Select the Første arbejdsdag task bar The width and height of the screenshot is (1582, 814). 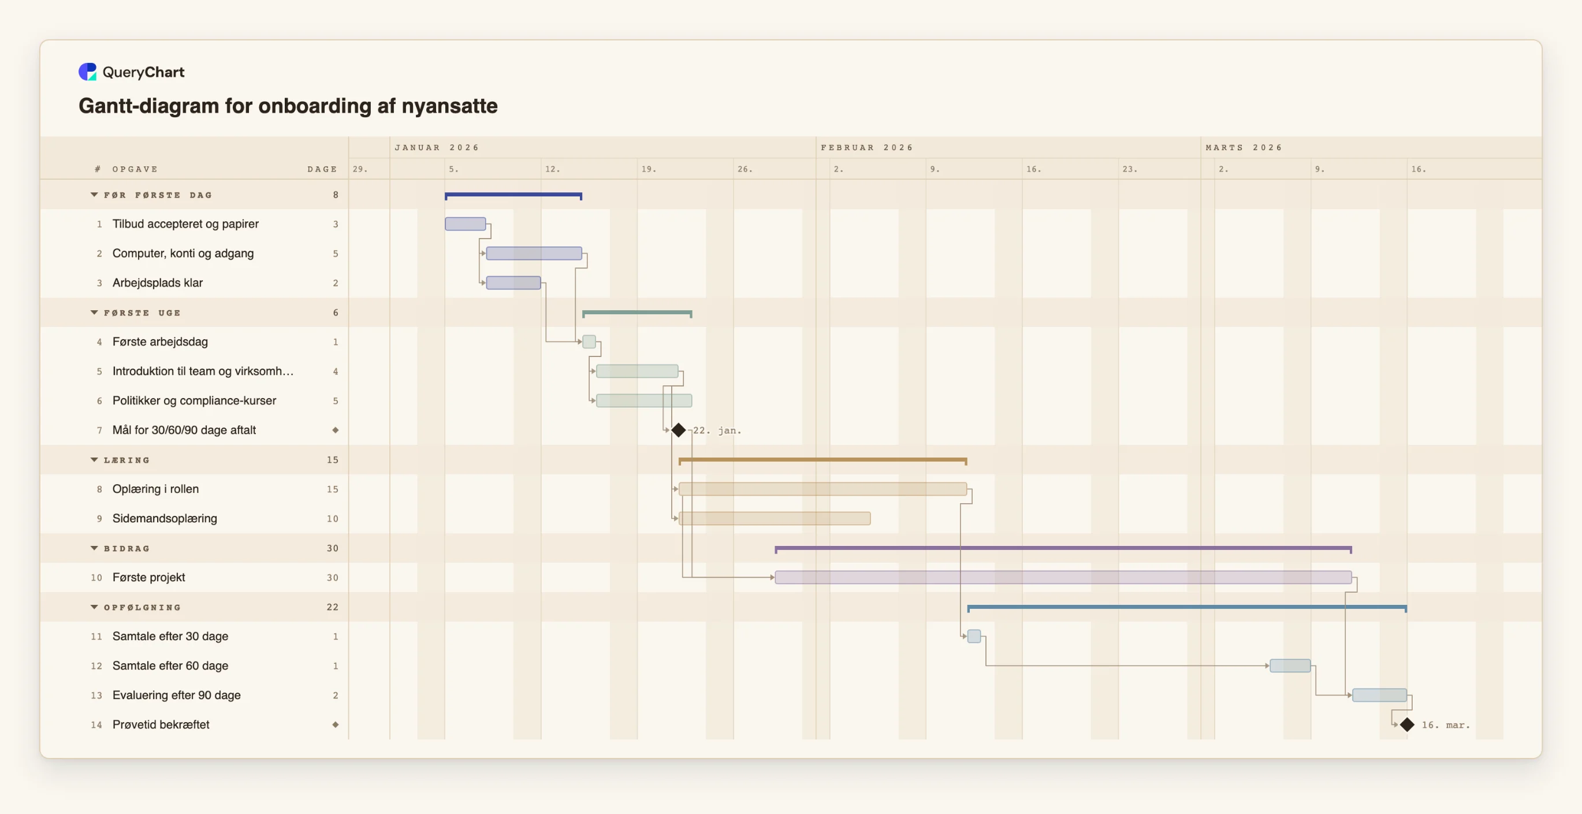(x=589, y=341)
